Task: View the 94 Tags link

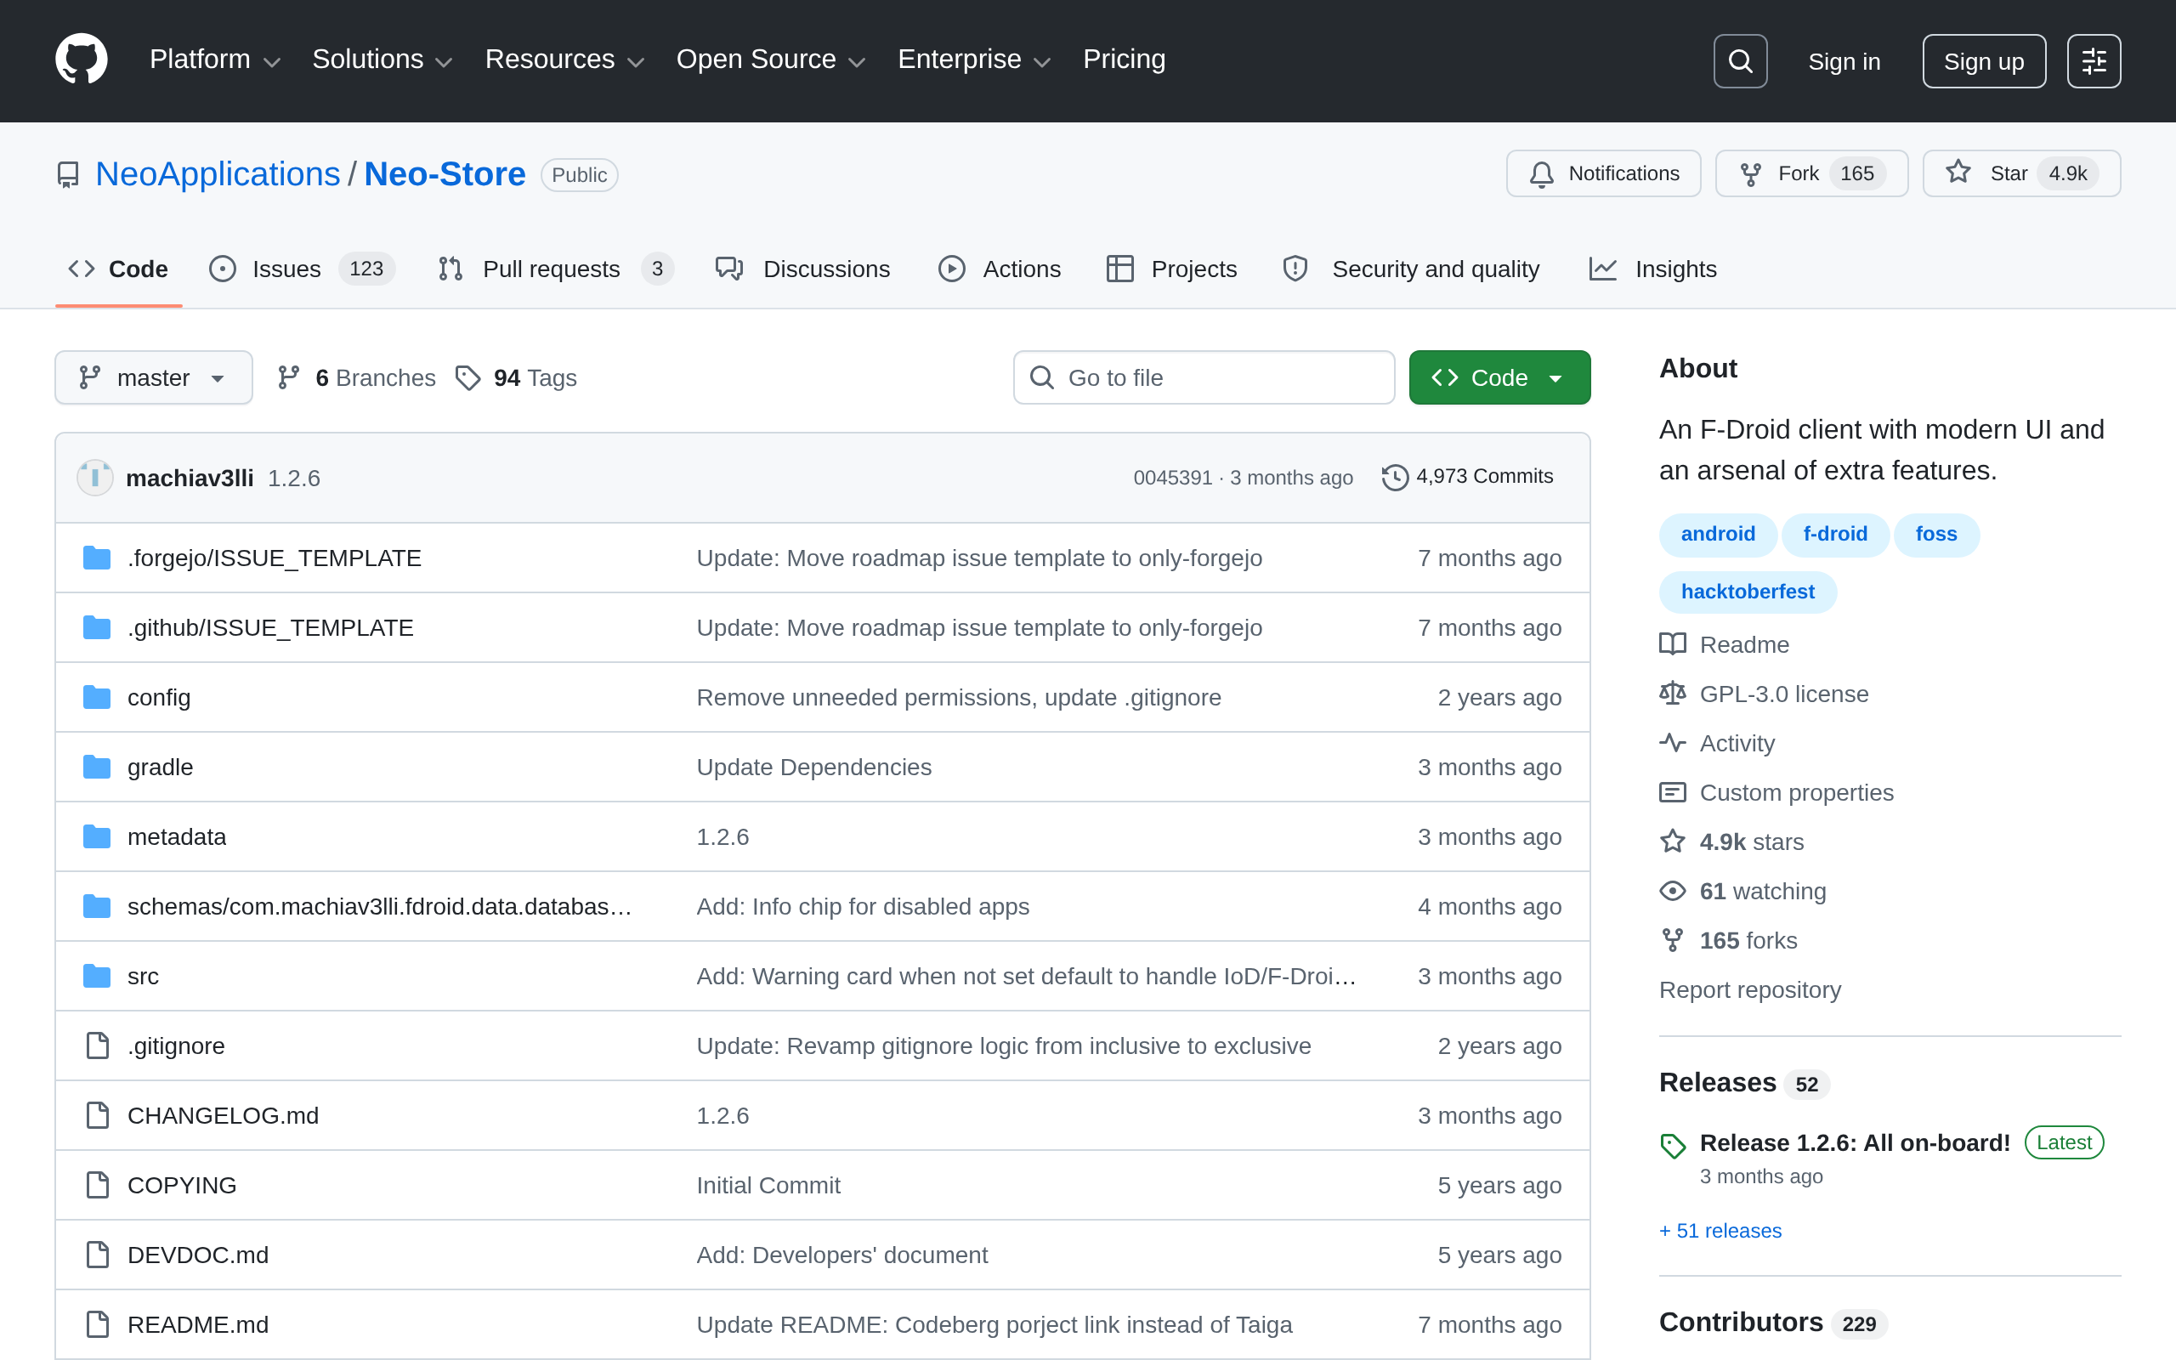Action: [x=516, y=377]
